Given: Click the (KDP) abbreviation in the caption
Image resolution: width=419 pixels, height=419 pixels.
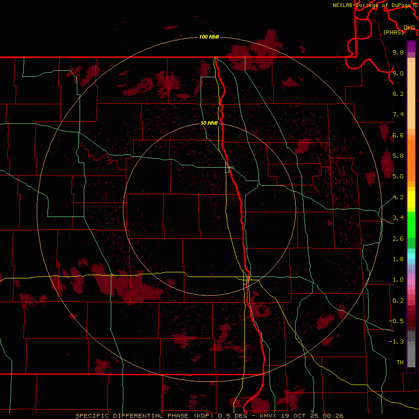Looking at the screenshot, I should (x=203, y=416).
